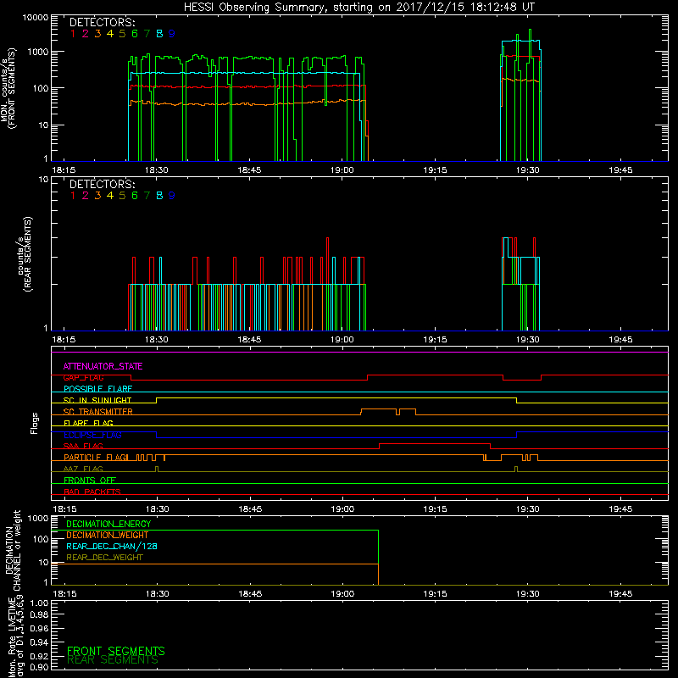Click "19:15" time label under the Flags panel
The height and width of the screenshot is (678, 678).
click(x=435, y=509)
